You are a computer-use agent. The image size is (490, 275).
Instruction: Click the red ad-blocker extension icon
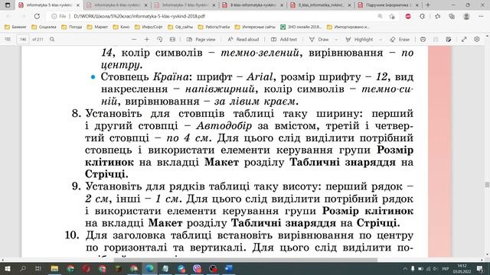coord(408,16)
